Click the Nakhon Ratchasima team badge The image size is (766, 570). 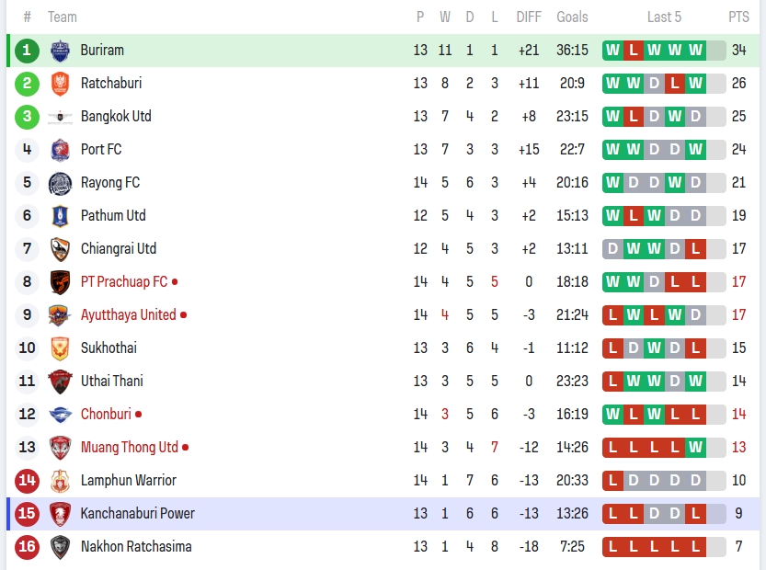coord(60,547)
